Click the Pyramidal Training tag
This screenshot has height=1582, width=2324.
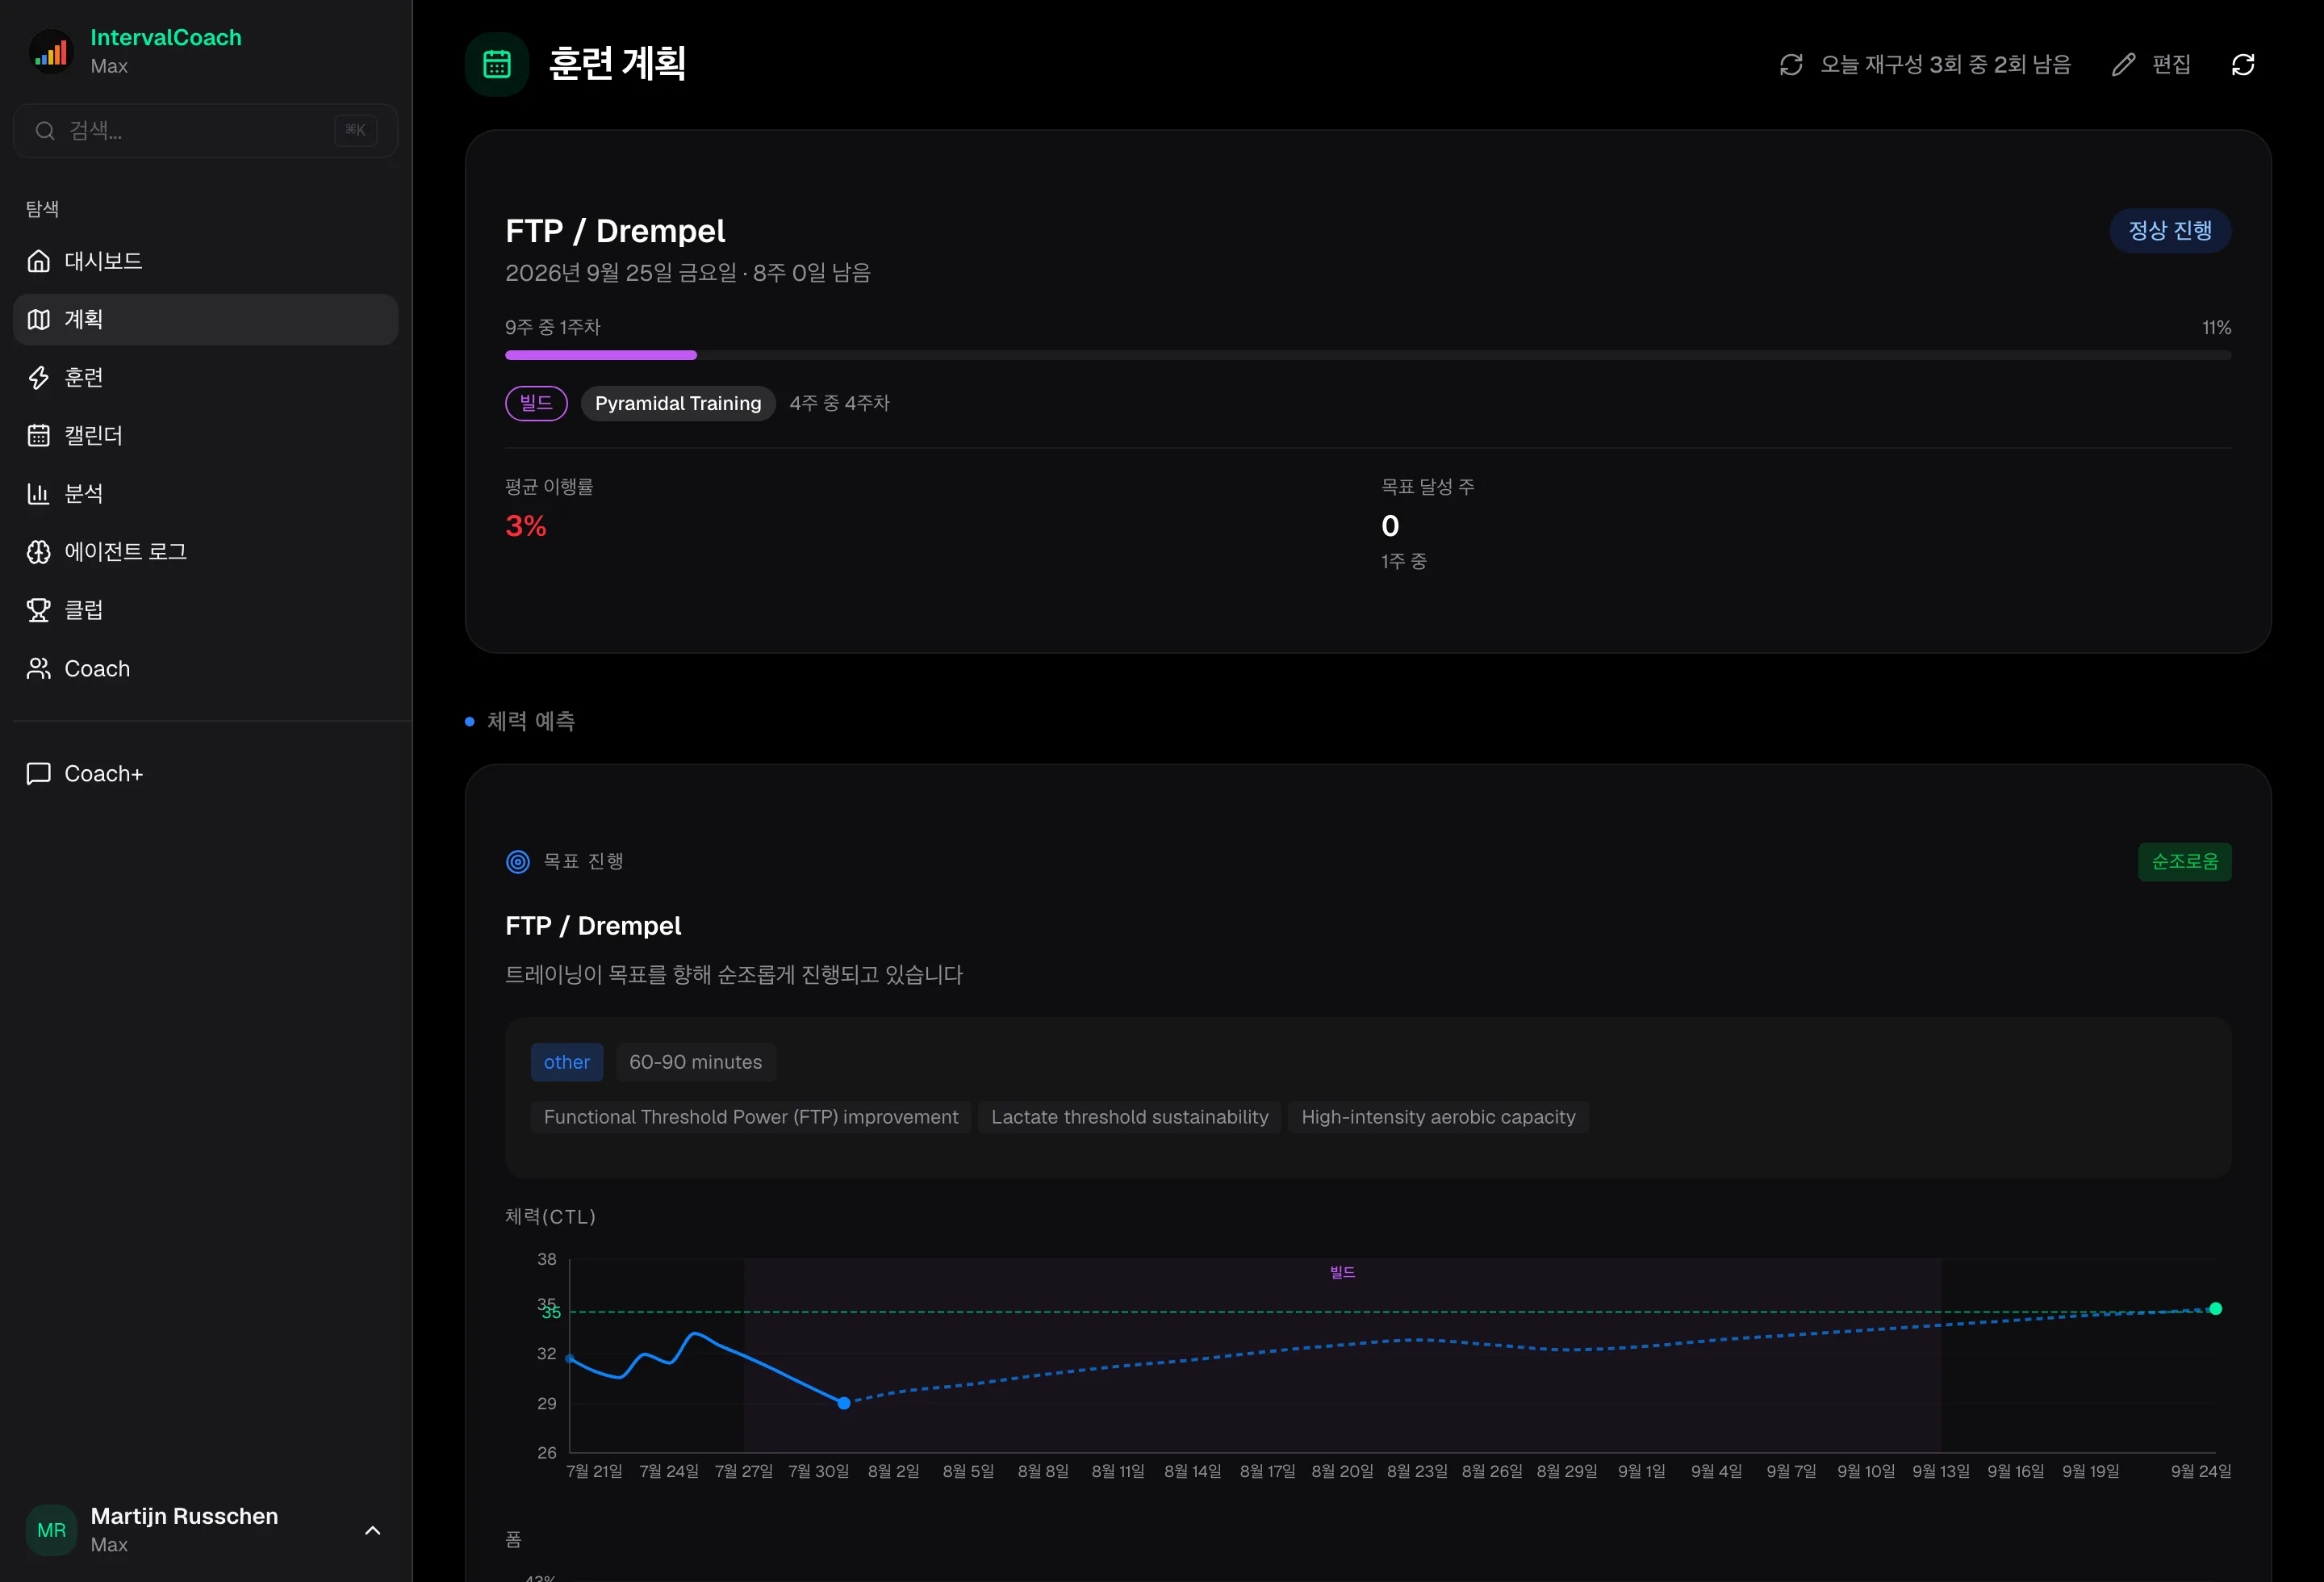pyautogui.click(x=678, y=403)
